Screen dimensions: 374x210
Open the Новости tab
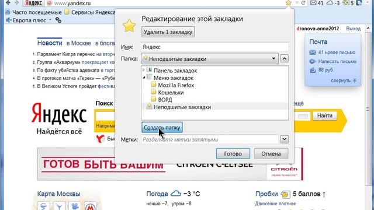click(50, 43)
